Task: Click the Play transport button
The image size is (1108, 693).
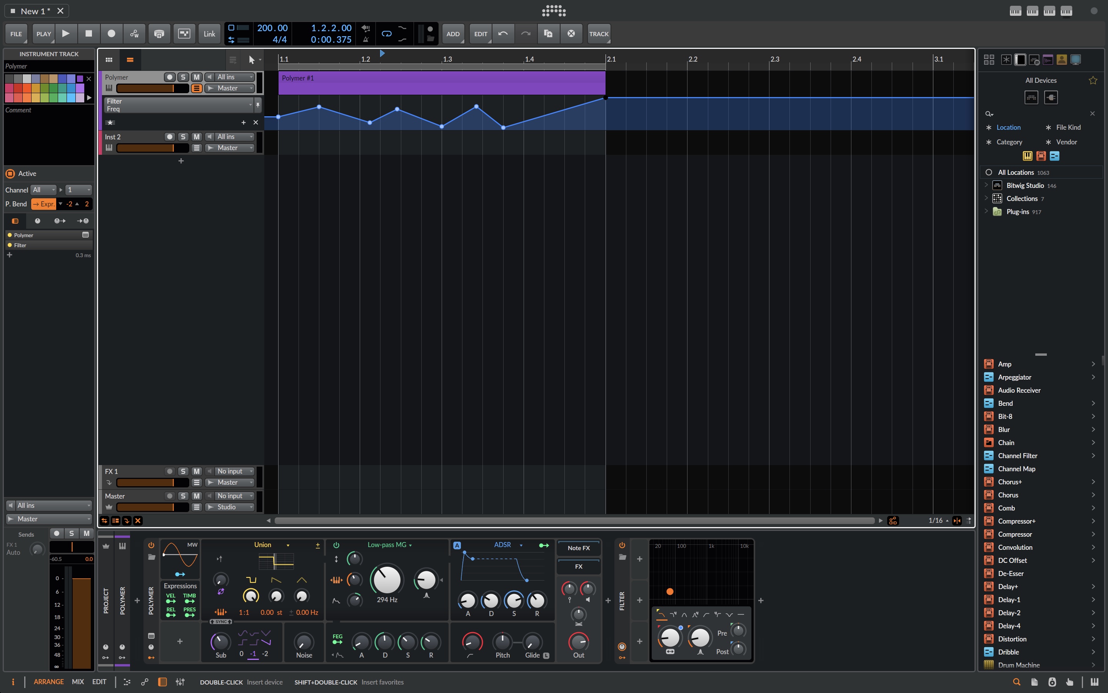Action: pyautogui.click(x=66, y=33)
